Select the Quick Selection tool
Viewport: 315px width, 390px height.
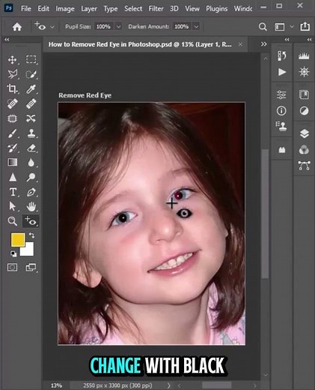click(x=31, y=74)
